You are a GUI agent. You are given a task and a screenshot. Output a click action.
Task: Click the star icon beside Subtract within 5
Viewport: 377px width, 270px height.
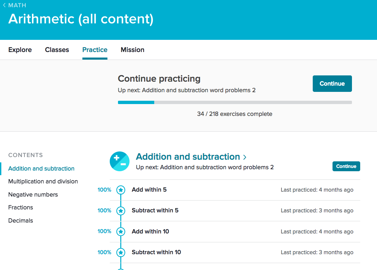coord(121,211)
